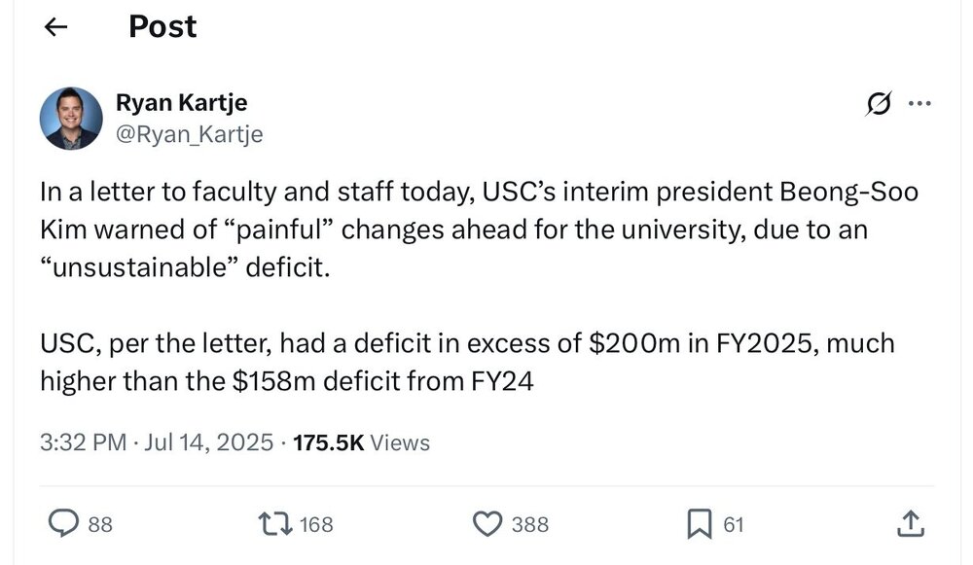This screenshot has width=973, height=565.
Task: Click the tweet text about USC deficit
Action: pyautogui.click(x=477, y=229)
